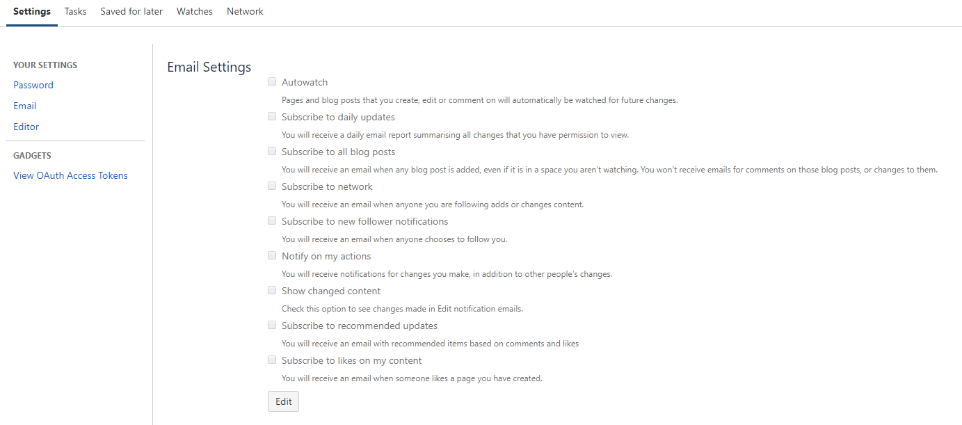Enable Subscribe to daily updates checkbox
962x425 pixels.
coord(272,116)
